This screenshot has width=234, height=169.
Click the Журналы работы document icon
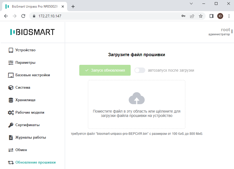tap(11, 138)
